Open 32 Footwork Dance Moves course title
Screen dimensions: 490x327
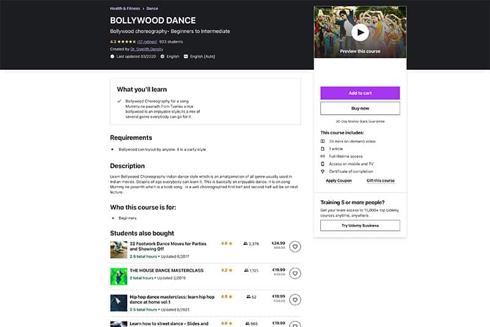pyautogui.click(x=168, y=246)
